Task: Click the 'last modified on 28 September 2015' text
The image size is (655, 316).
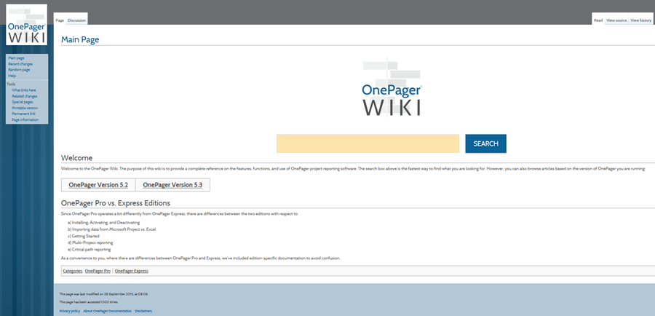Action: (x=103, y=294)
